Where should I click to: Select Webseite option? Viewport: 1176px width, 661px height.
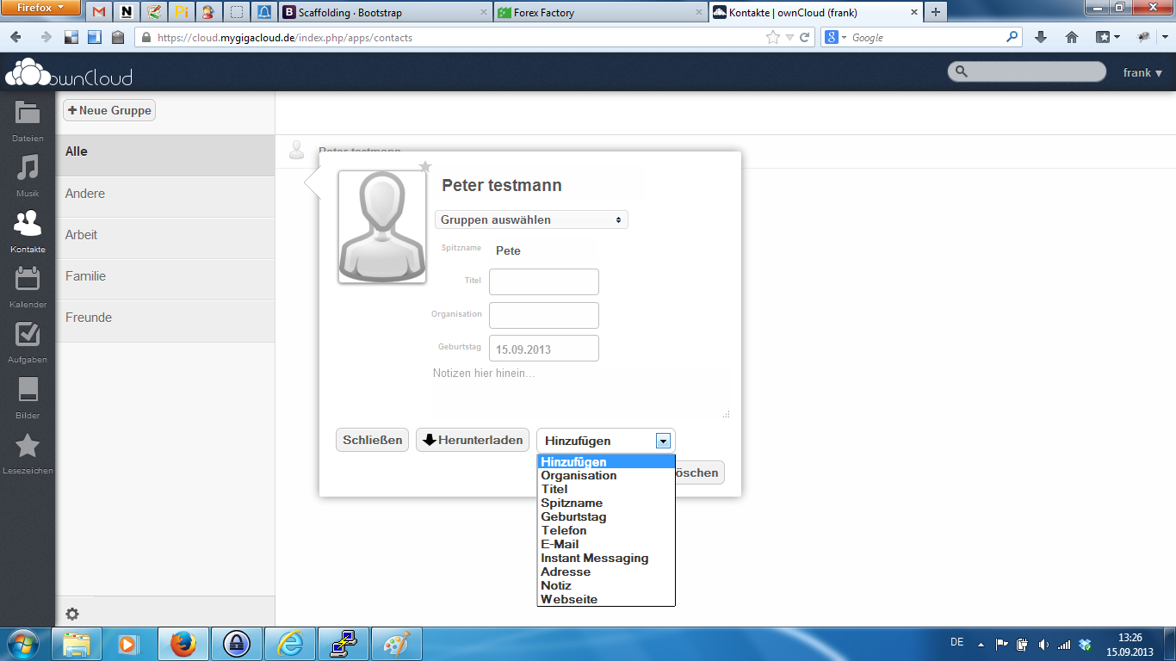click(x=606, y=599)
